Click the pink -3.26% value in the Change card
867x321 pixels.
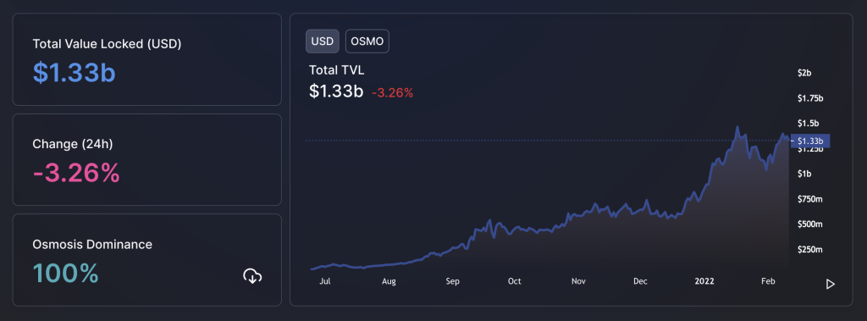[x=76, y=174]
